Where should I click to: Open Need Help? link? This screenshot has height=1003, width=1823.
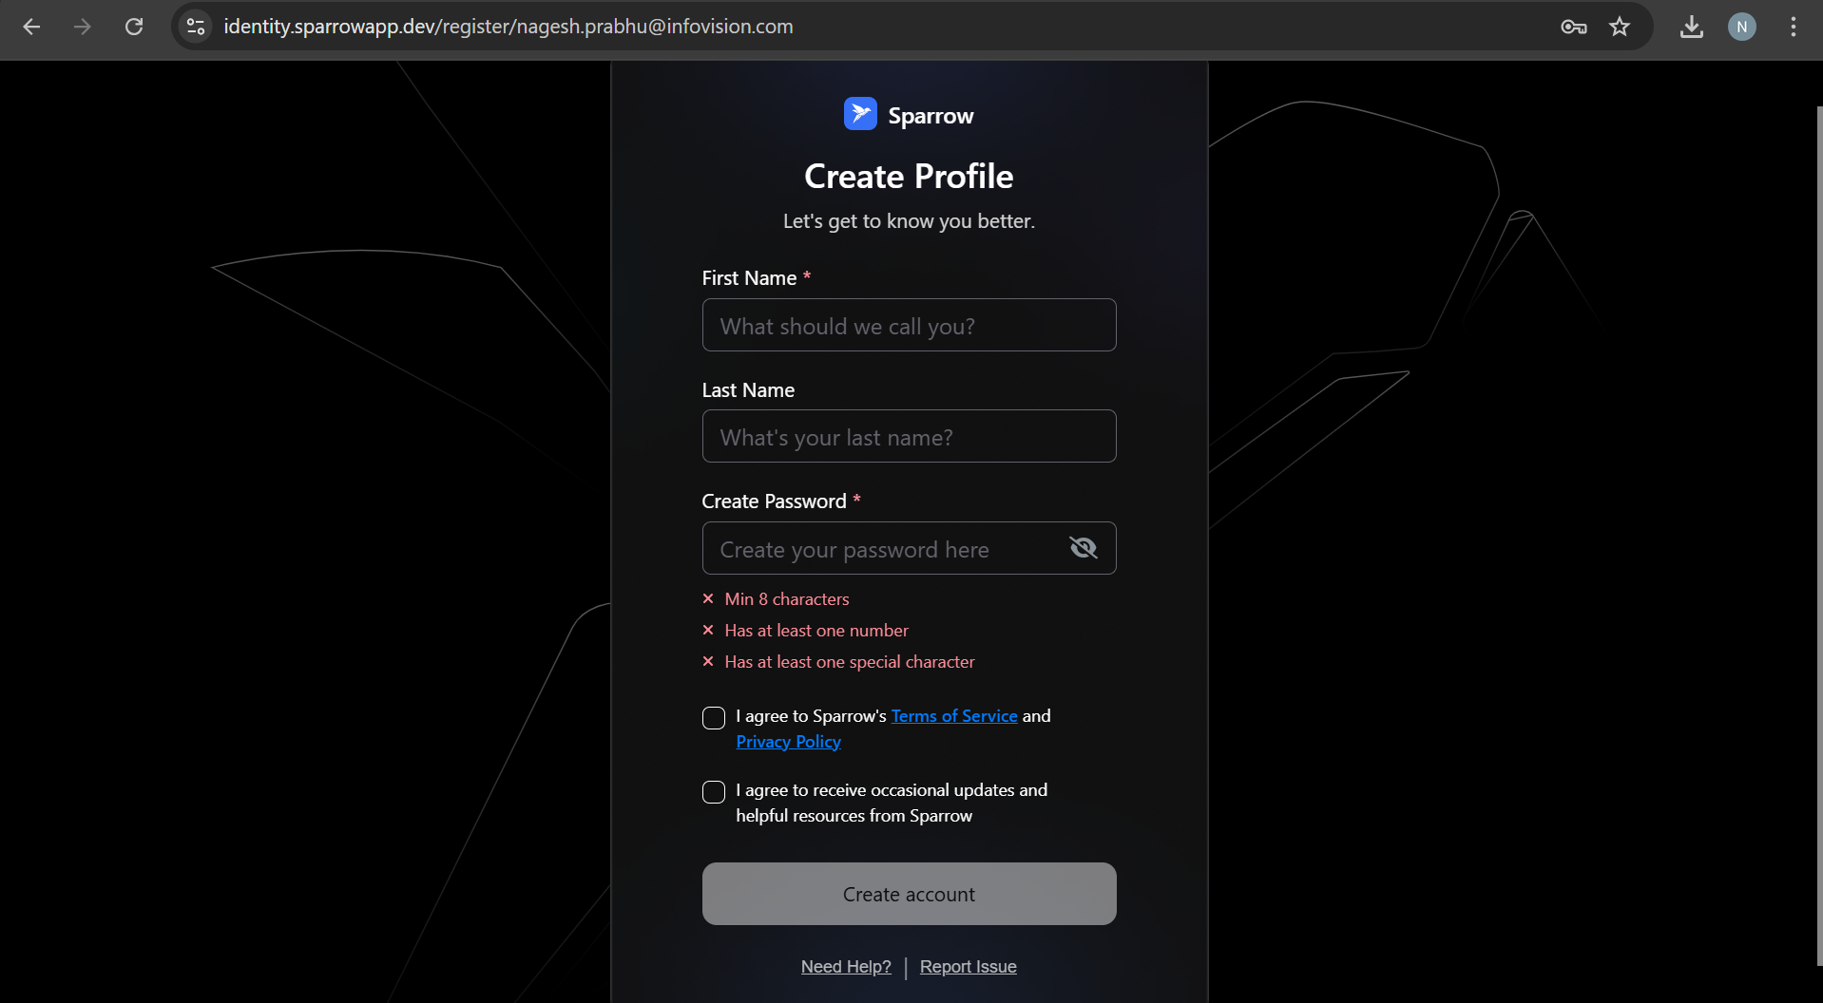pyautogui.click(x=846, y=967)
